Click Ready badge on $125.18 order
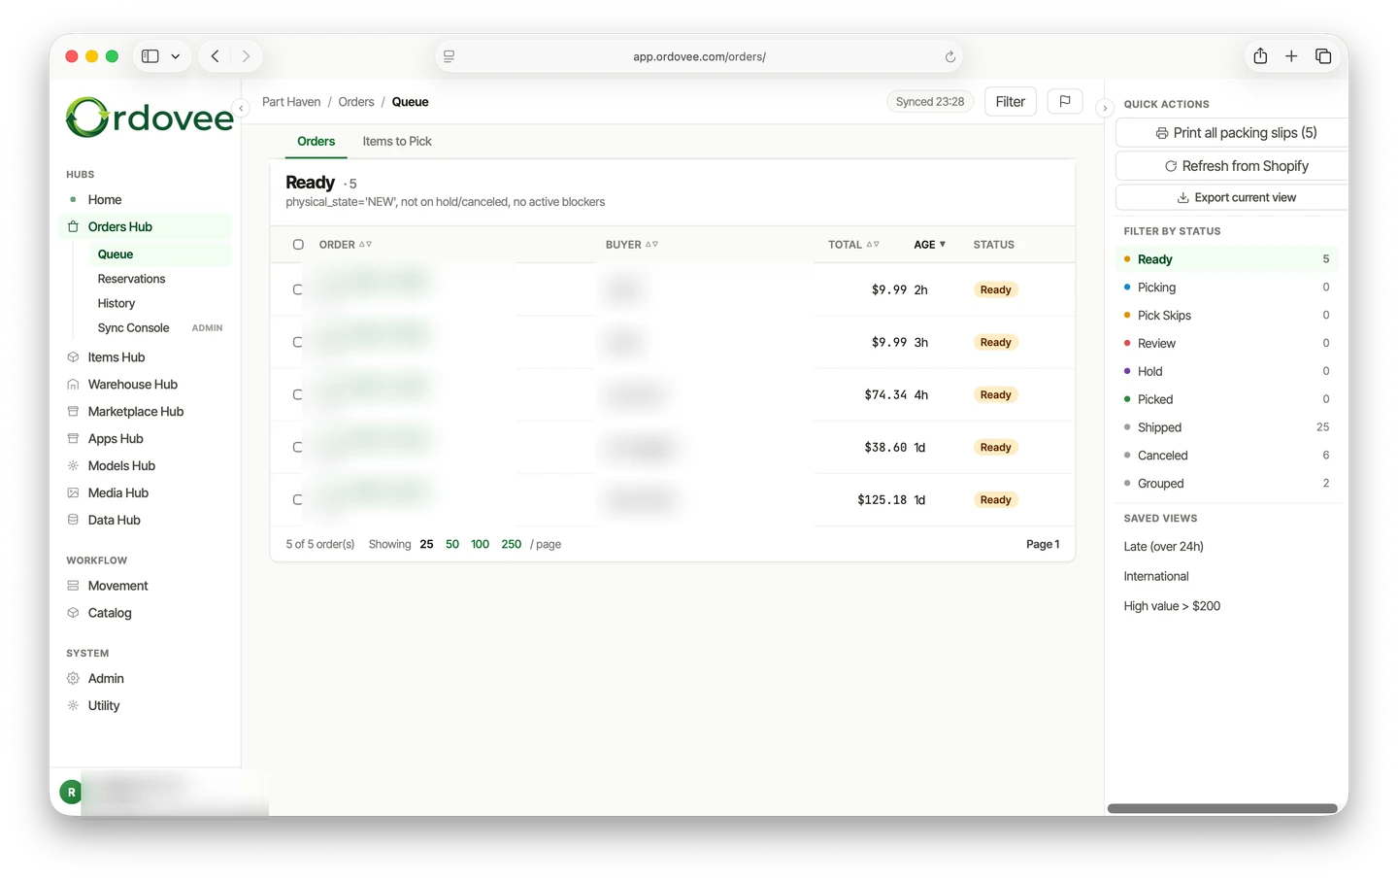Viewport: 1398px width, 881px height. [995, 500]
